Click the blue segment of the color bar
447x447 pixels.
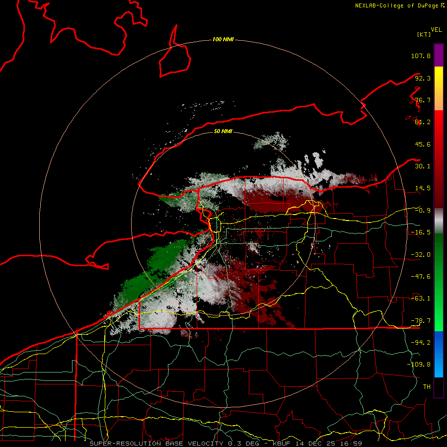(439, 354)
